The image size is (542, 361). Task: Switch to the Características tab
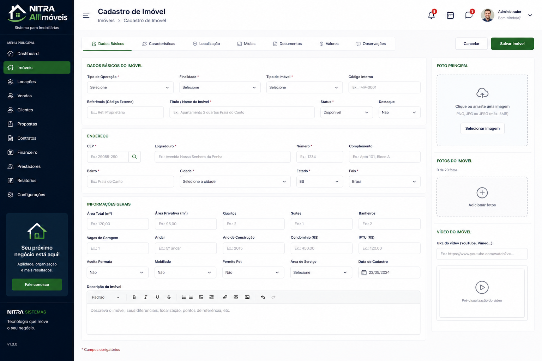158,44
